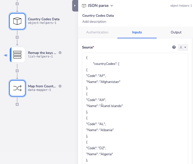
Task: Click info icon beside Remap the keys
Action: coord(60,53)
